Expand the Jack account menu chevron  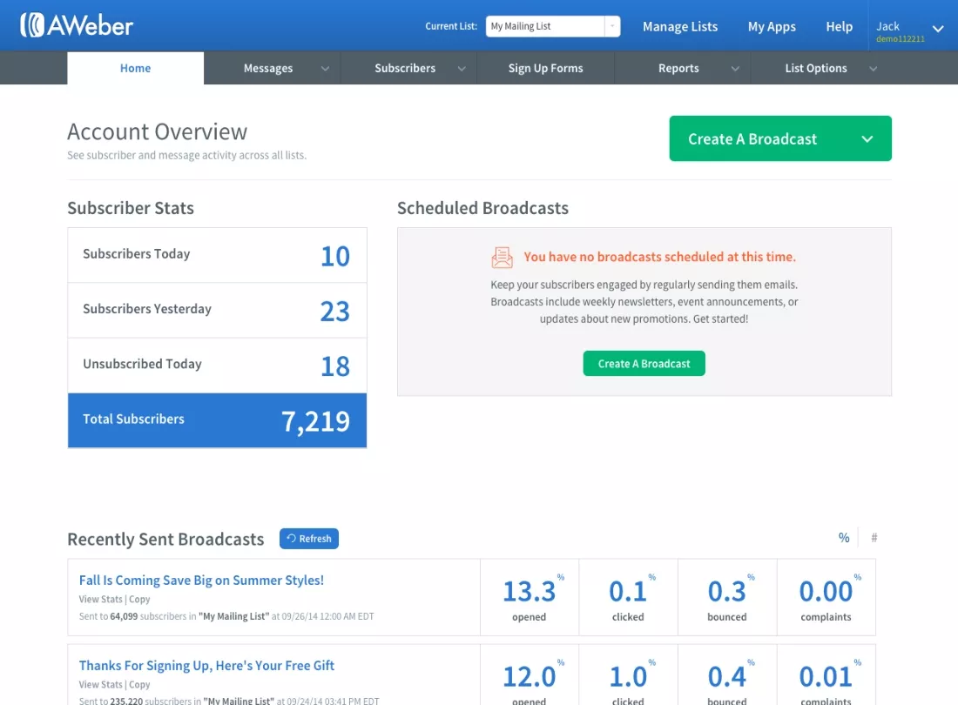pyautogui.click(x=938, y=28)
